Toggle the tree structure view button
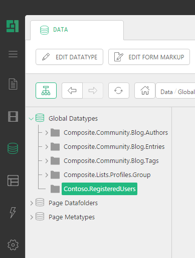195x258 pixels. click(46, 91)
